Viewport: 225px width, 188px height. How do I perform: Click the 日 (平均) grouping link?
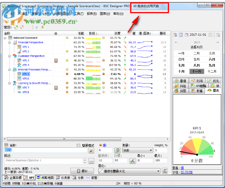[187, 172]
